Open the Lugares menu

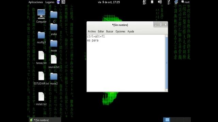[50, 2]
